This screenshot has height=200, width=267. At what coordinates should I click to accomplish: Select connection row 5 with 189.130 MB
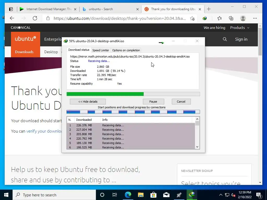click(x=131, y=143)
